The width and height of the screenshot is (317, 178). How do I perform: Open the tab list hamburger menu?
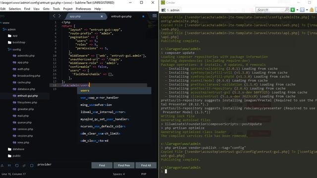(155, 16)
